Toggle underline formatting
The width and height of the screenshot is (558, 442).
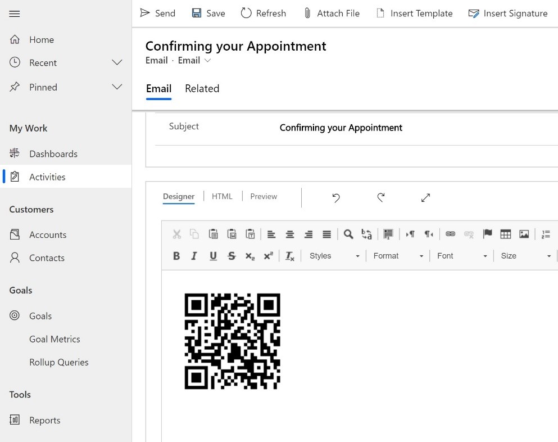(x=213, y=256)
